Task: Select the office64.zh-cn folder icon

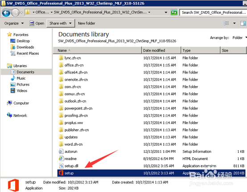Action: pos(61,72)
